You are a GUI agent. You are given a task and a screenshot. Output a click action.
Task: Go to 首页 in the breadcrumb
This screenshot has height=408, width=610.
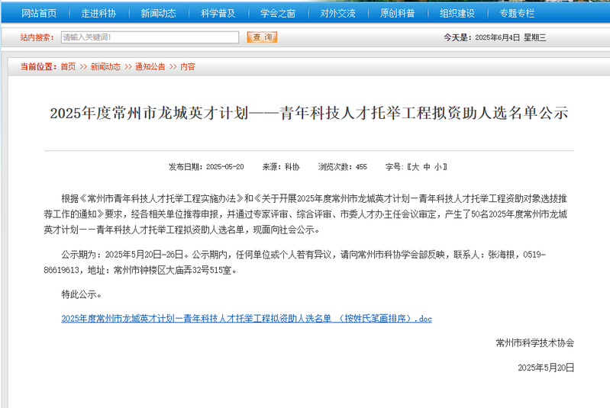tap(68, 67)
